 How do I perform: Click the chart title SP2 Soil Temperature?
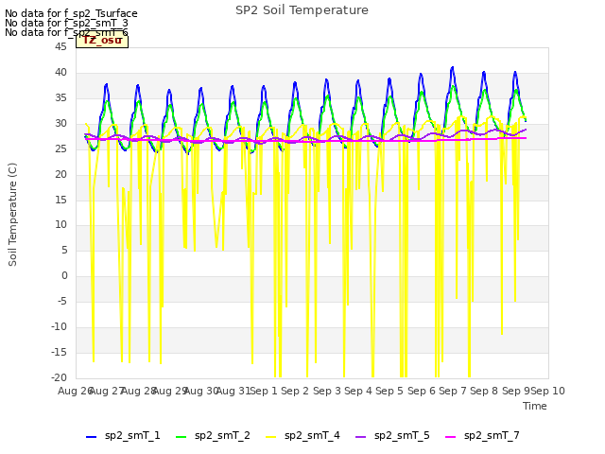point(302,10)
